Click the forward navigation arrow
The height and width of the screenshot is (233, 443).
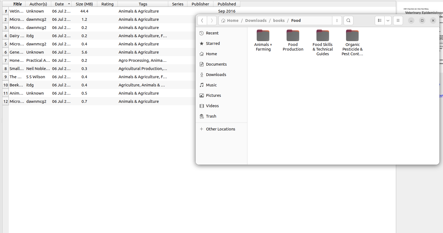pyautogui.click(x=212, y=21)
